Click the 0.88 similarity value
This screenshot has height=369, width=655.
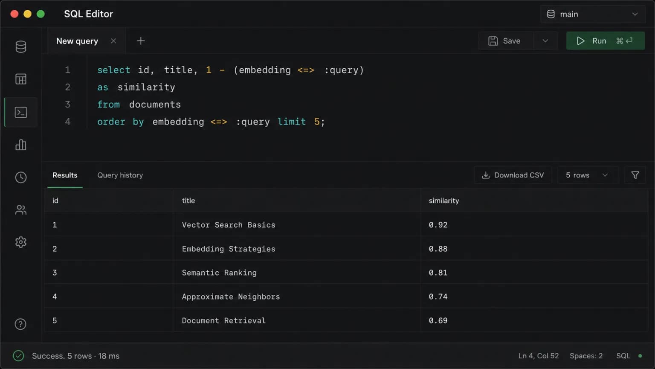click(438, 249)
